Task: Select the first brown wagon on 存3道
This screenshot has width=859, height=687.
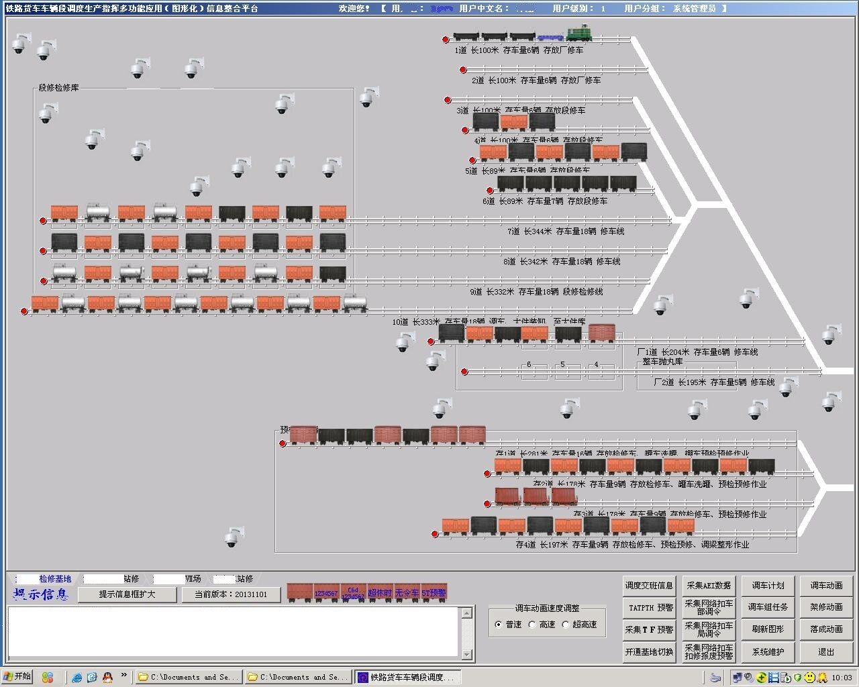Action: point(508,496)
